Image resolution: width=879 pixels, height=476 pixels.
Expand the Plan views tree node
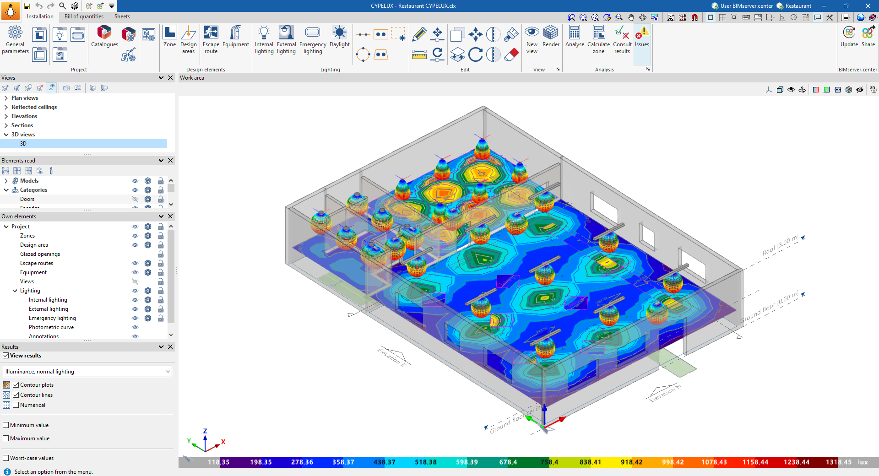pos(6,98)
